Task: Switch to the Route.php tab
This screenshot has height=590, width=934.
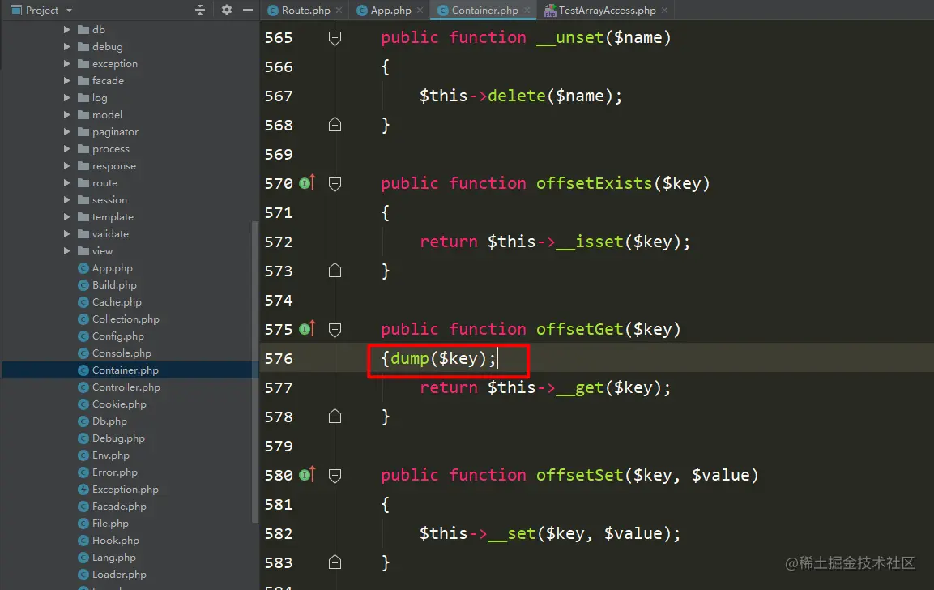Action: pos(305,11)
